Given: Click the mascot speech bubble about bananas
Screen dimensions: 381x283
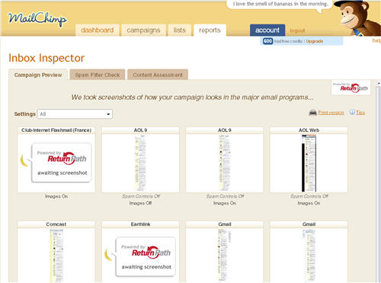Looking at the screenshot, I should tap(280, 5).
